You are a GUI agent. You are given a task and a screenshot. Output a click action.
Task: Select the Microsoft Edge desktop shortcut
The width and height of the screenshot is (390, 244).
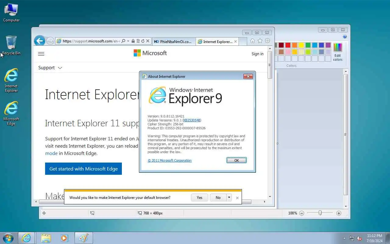11,113
